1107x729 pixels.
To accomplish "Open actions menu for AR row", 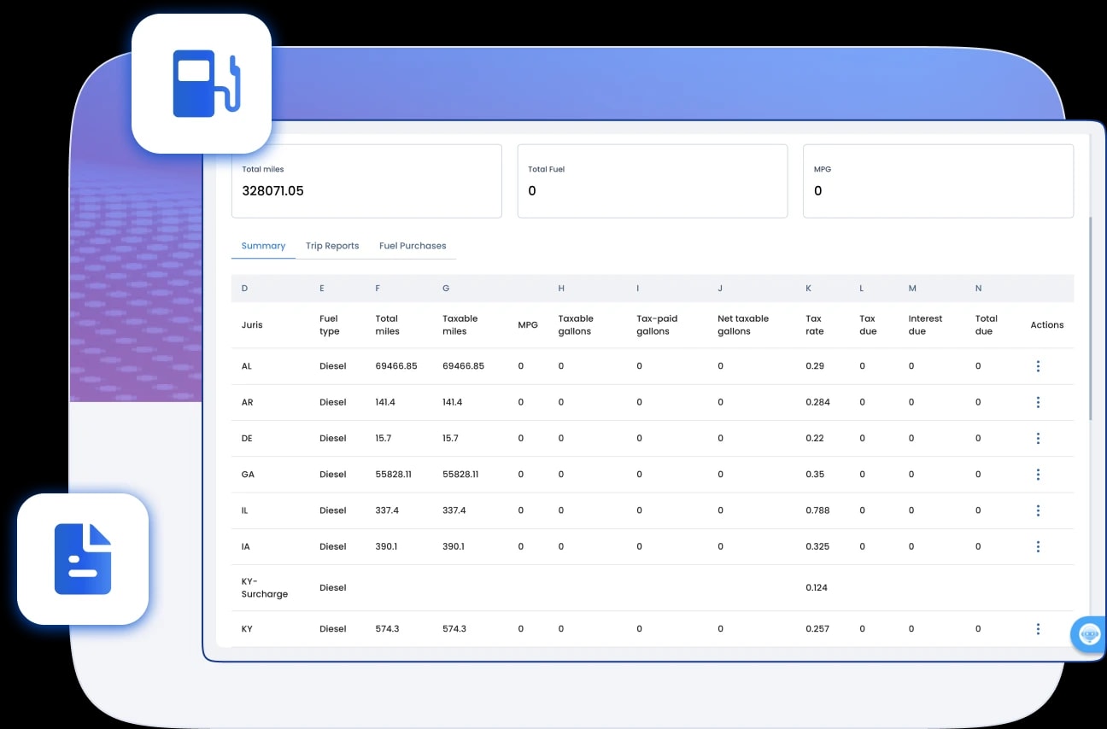I will (1038, 402).
